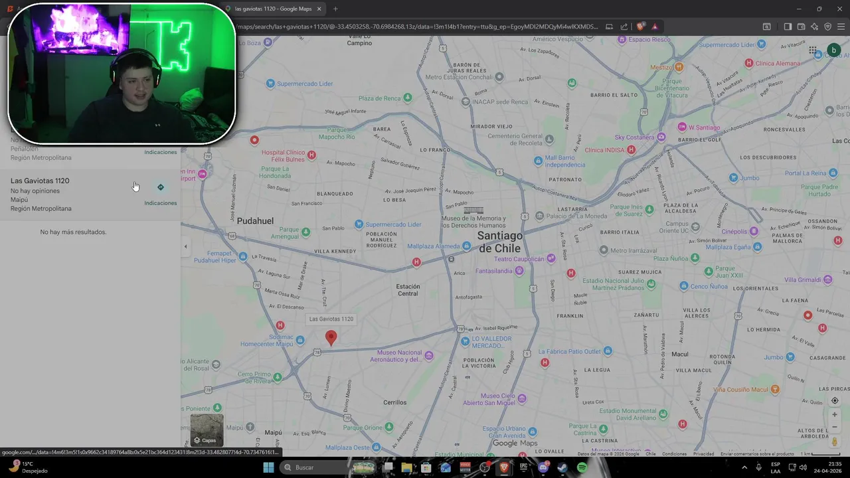Click Museo Nacional Aeronáutico marker
This screenshot has height=478, width=850.
coord(429,356)
